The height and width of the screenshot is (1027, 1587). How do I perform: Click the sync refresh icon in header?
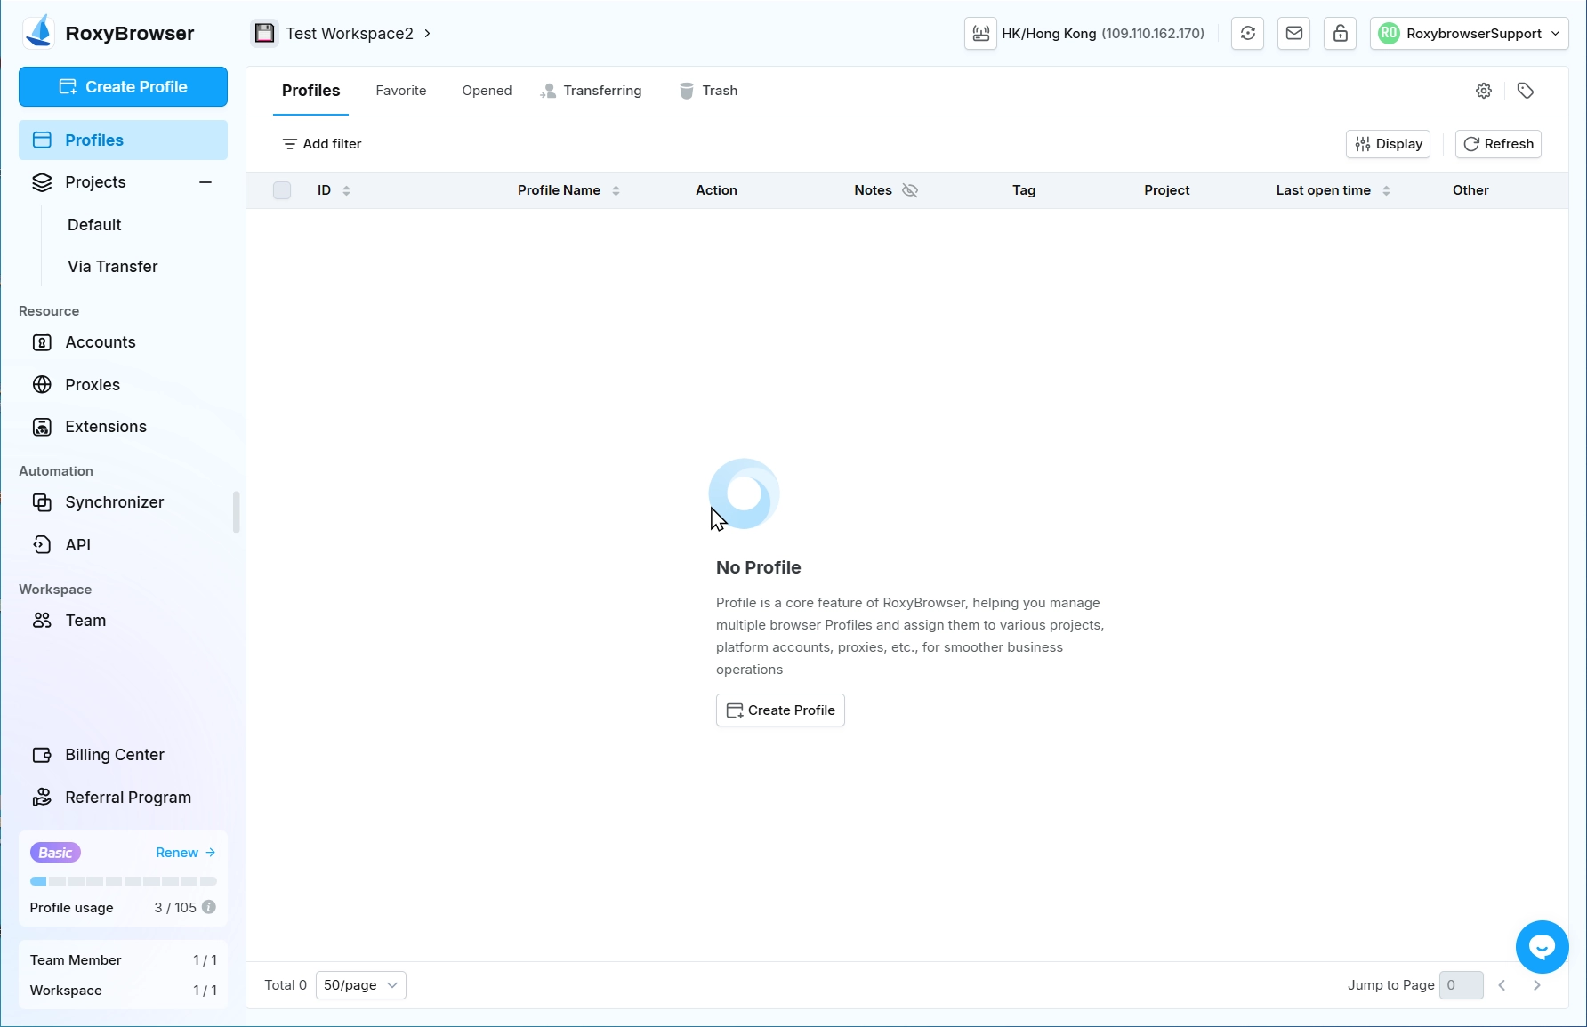point(1247,34)
